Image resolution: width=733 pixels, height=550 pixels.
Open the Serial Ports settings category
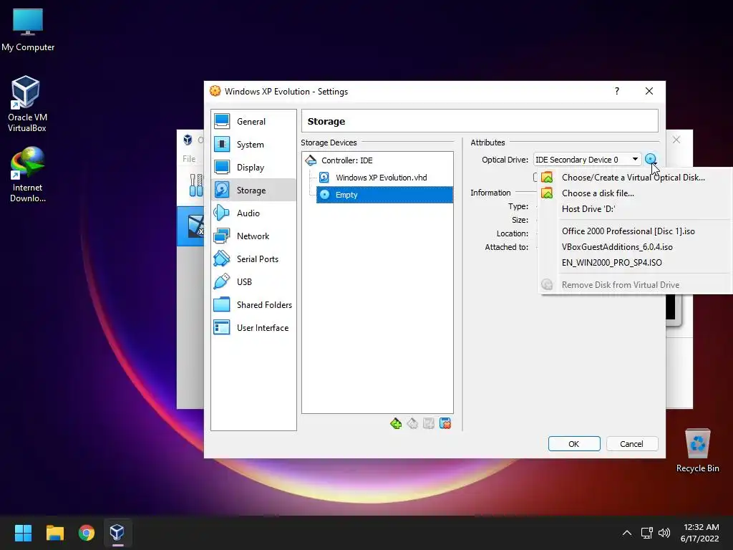tap(253, 259)
